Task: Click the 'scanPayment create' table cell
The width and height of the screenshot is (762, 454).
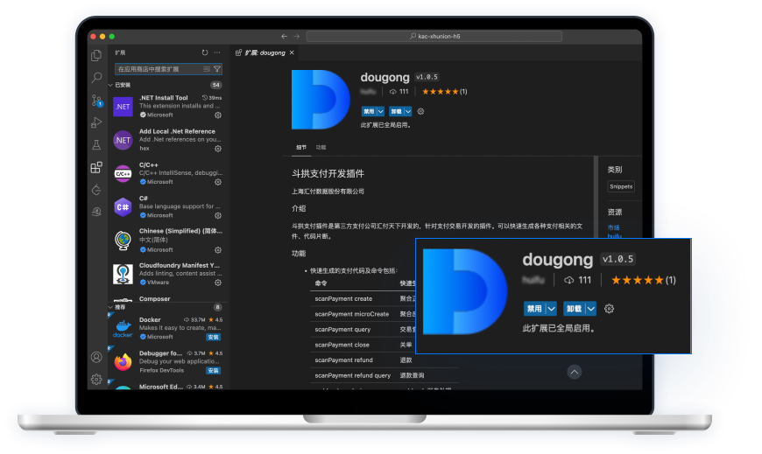Action: coord(343,298)
